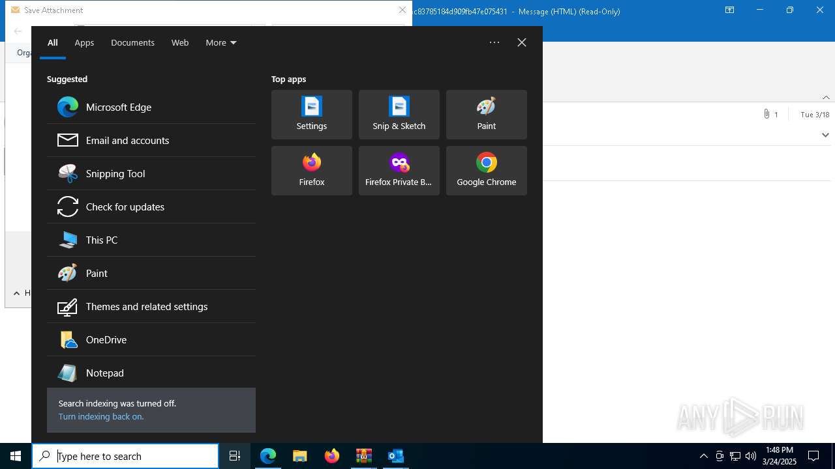Launch Snipping Tool from Suggested list
The image size is (835, 469).
click(151, 173)
